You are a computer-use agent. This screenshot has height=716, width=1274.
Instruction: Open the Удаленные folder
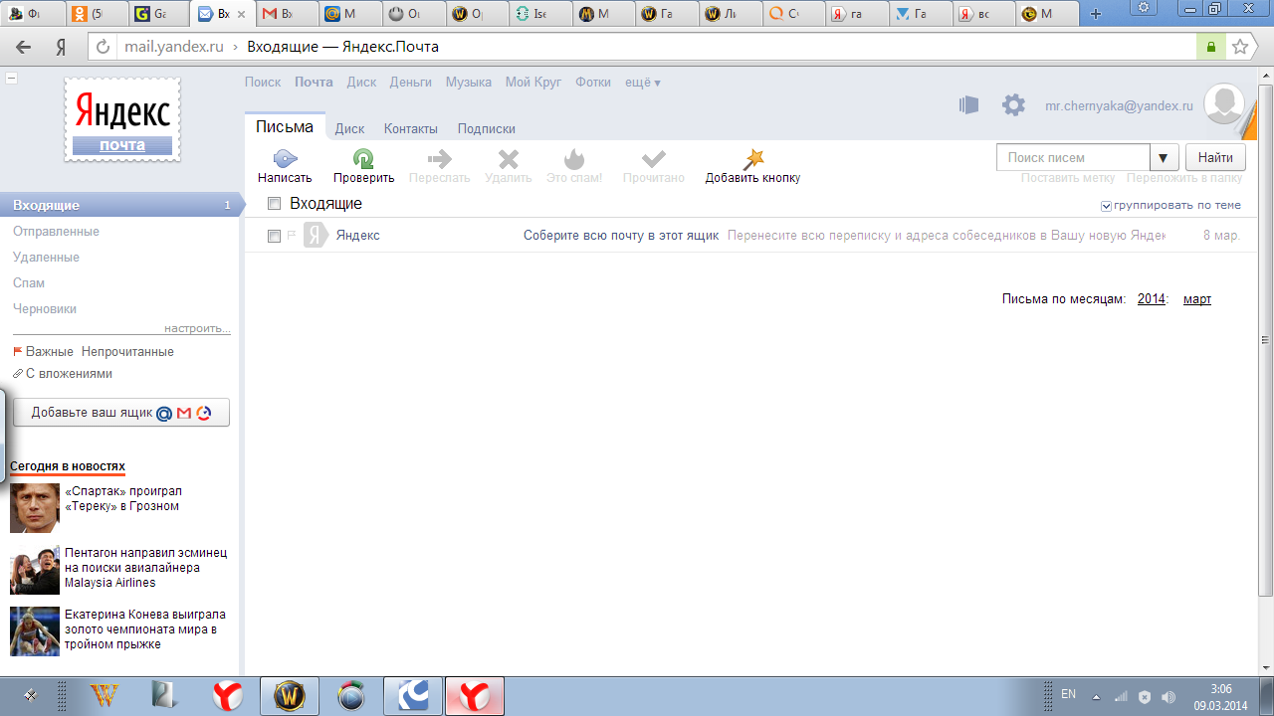coord(46,257)
